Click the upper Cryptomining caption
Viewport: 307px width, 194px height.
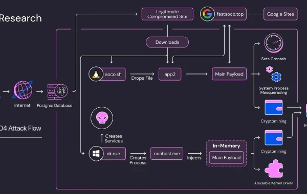274,121
